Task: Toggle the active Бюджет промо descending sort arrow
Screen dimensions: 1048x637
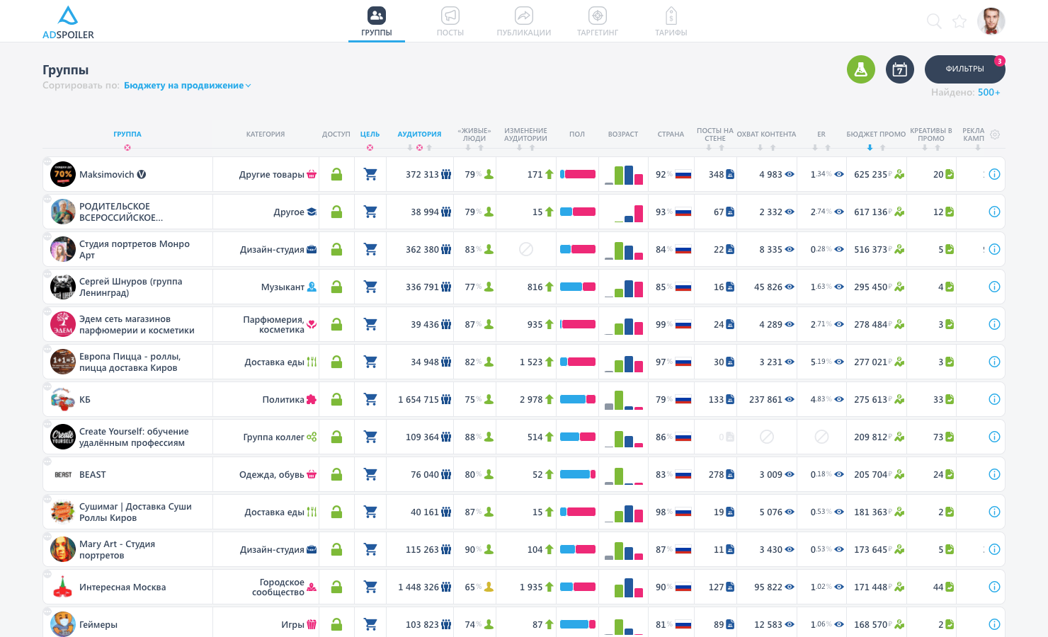Action: point(870,148)
